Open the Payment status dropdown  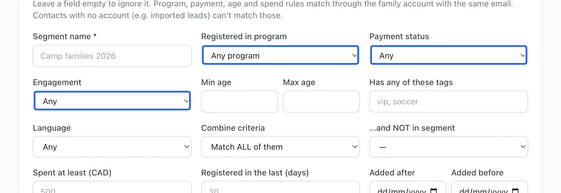449,55
